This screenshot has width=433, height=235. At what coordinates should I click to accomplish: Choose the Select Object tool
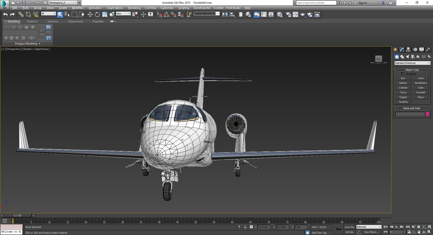pyautogui.click(x=60, y=14)
